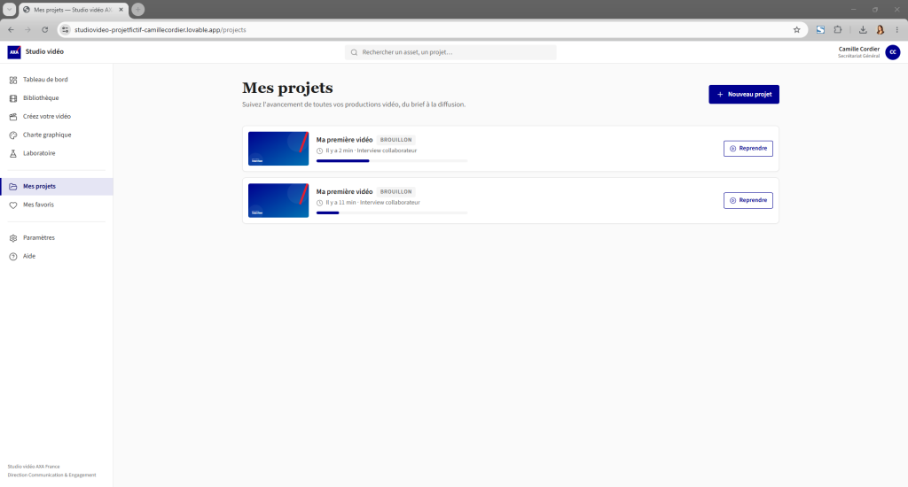908x487 pixels.
Task: Click 'Direction Communication & Engagement' footer text
Action: (x=51, y=475)
